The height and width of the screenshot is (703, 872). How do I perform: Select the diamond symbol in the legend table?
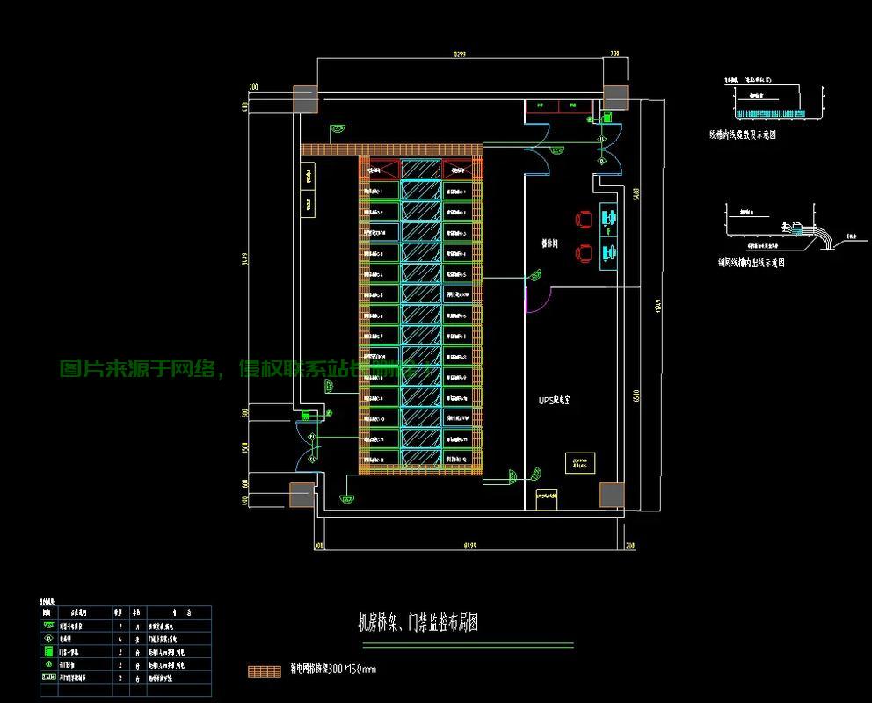click(49, 639)
